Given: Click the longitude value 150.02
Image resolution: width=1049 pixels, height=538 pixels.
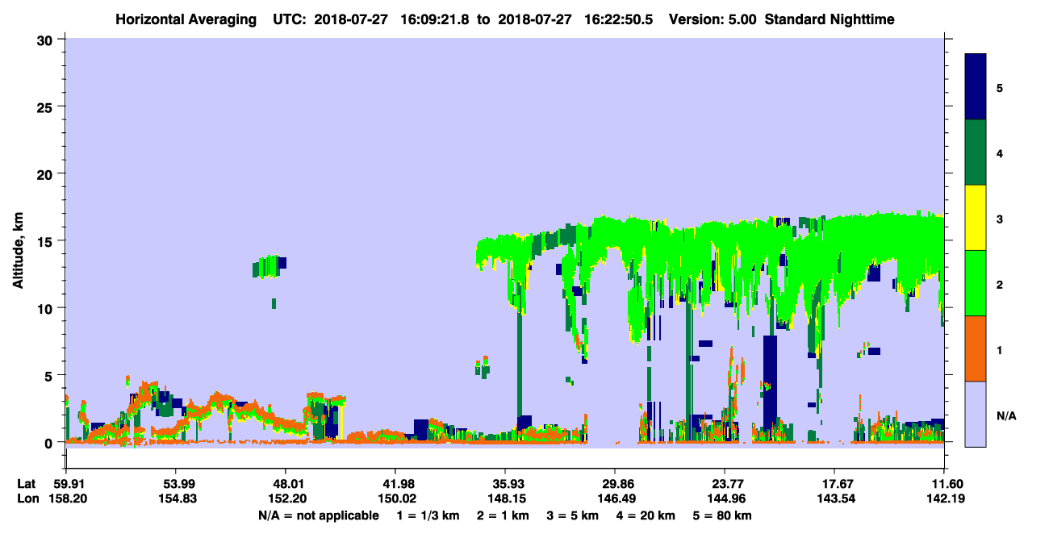Looking at the screenshot, I should 395,498.
